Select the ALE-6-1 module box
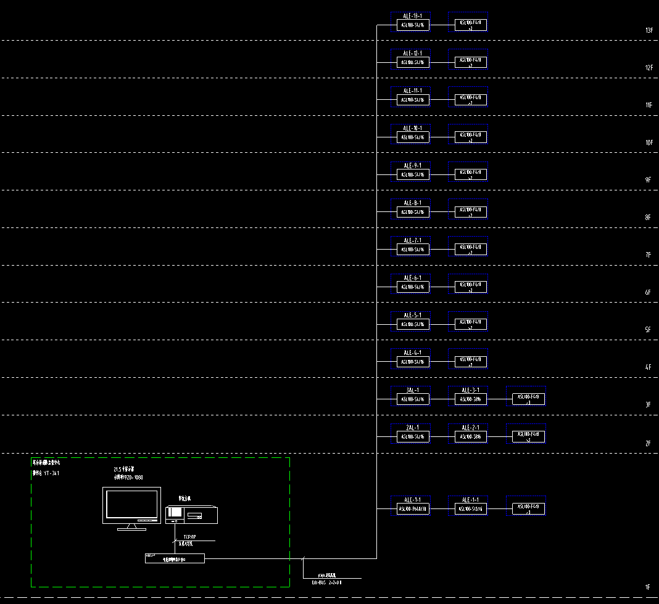659x604 pixels. [x=412, y=287]
